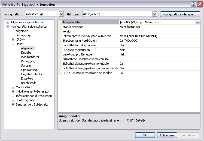Expand the C/C++ tree node
The image size is (204, 141).
coord(13,40)
